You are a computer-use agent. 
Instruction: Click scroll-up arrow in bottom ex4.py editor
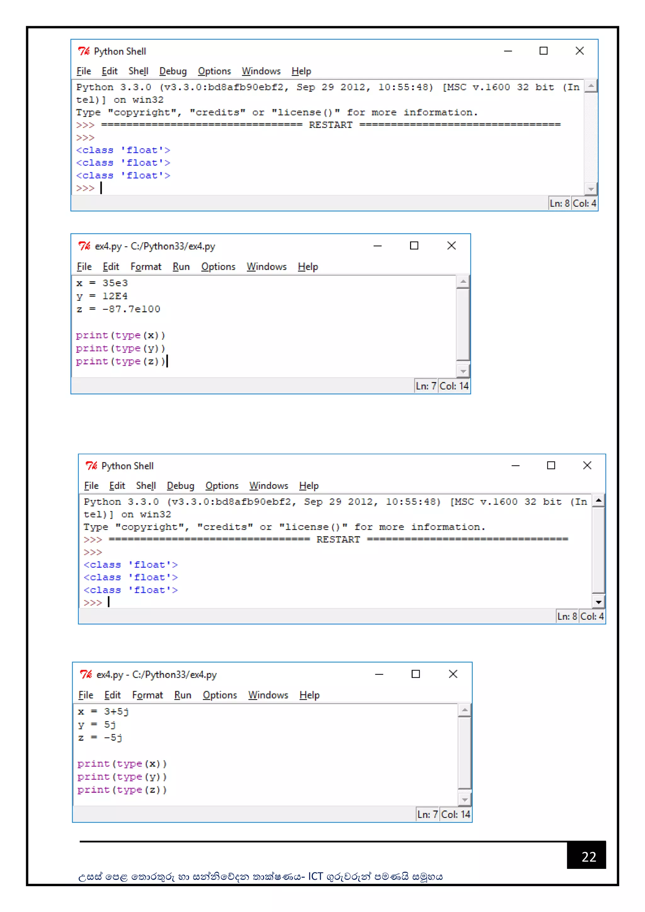point(465,710)
